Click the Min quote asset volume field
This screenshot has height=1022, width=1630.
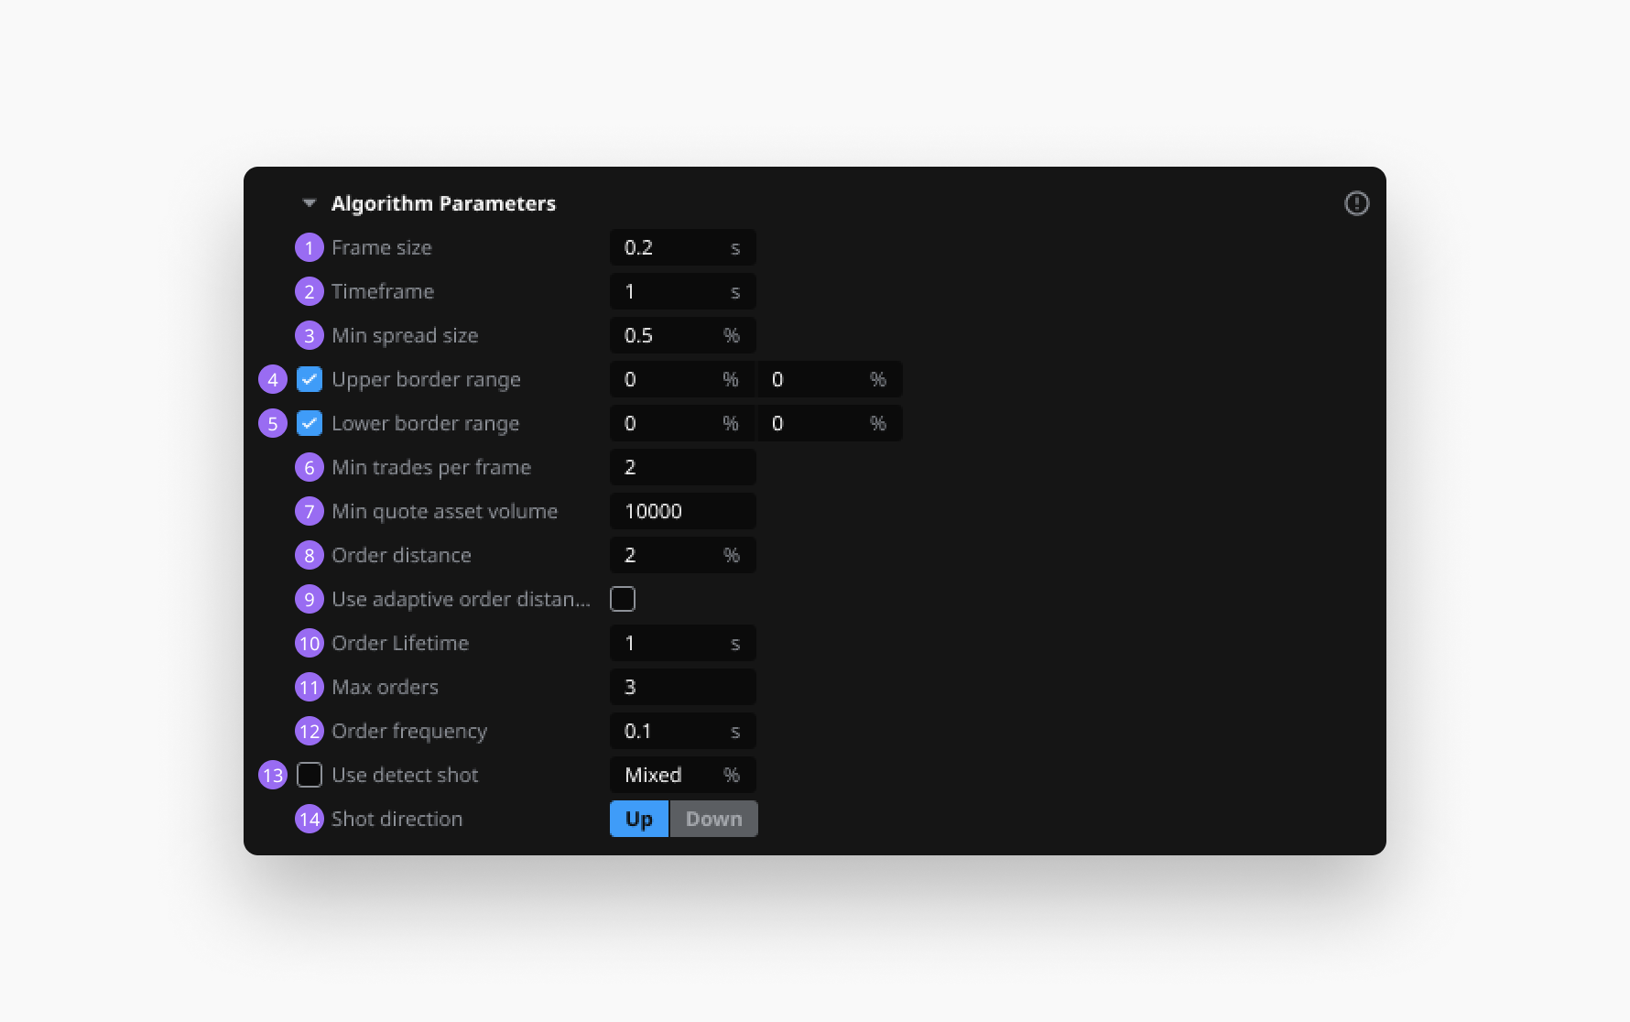(682, 511)
